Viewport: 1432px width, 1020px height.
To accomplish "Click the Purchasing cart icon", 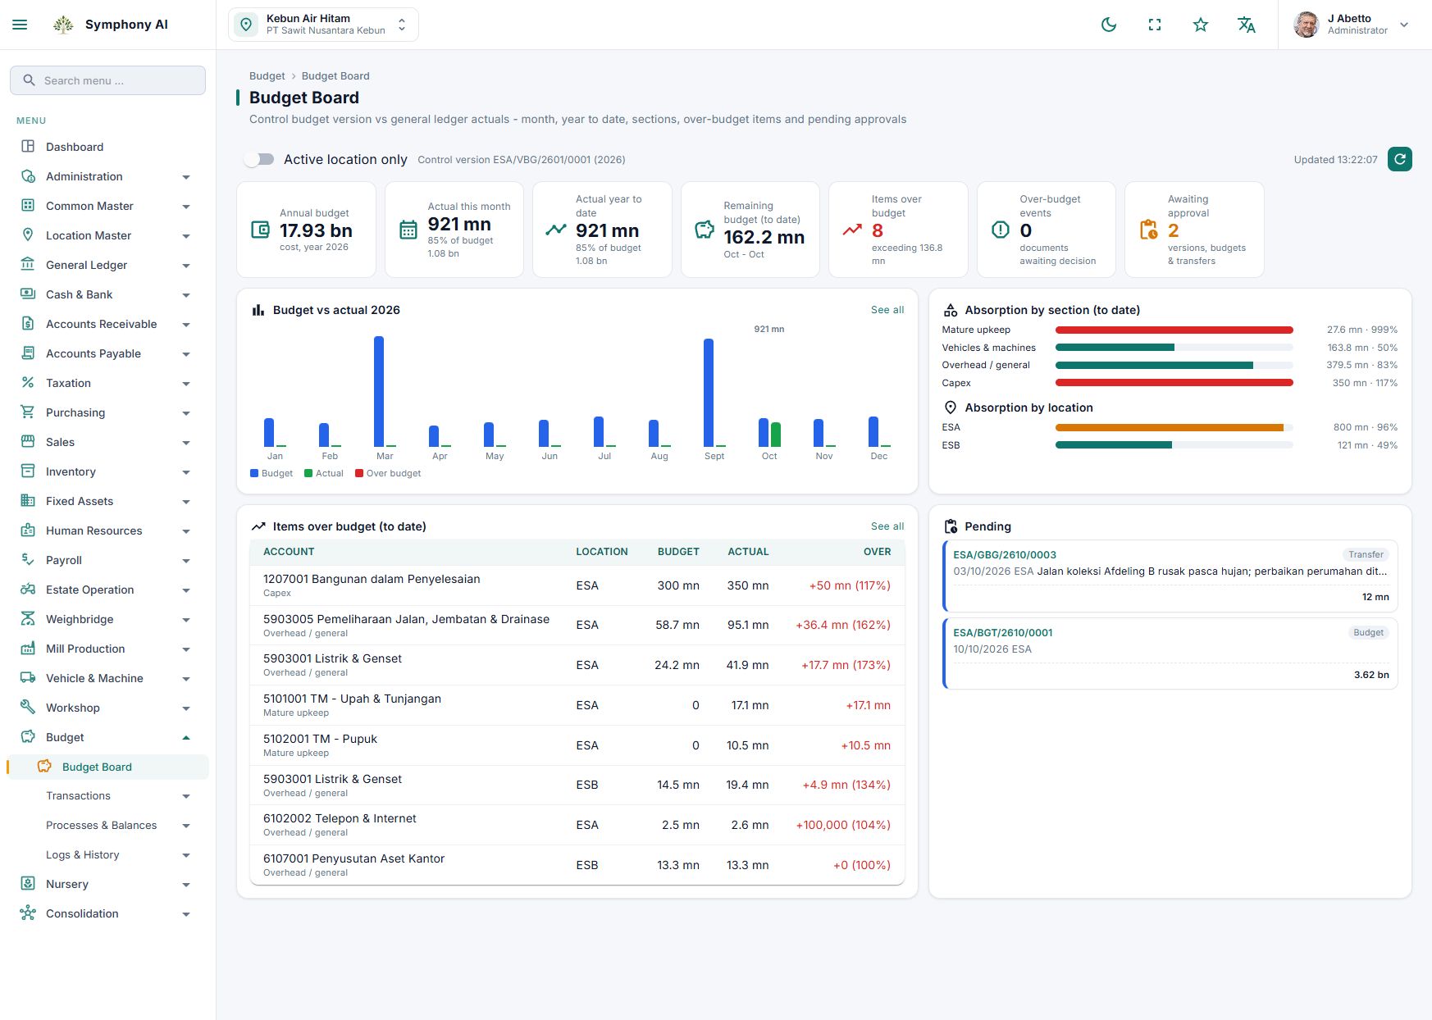I will 28,412.
